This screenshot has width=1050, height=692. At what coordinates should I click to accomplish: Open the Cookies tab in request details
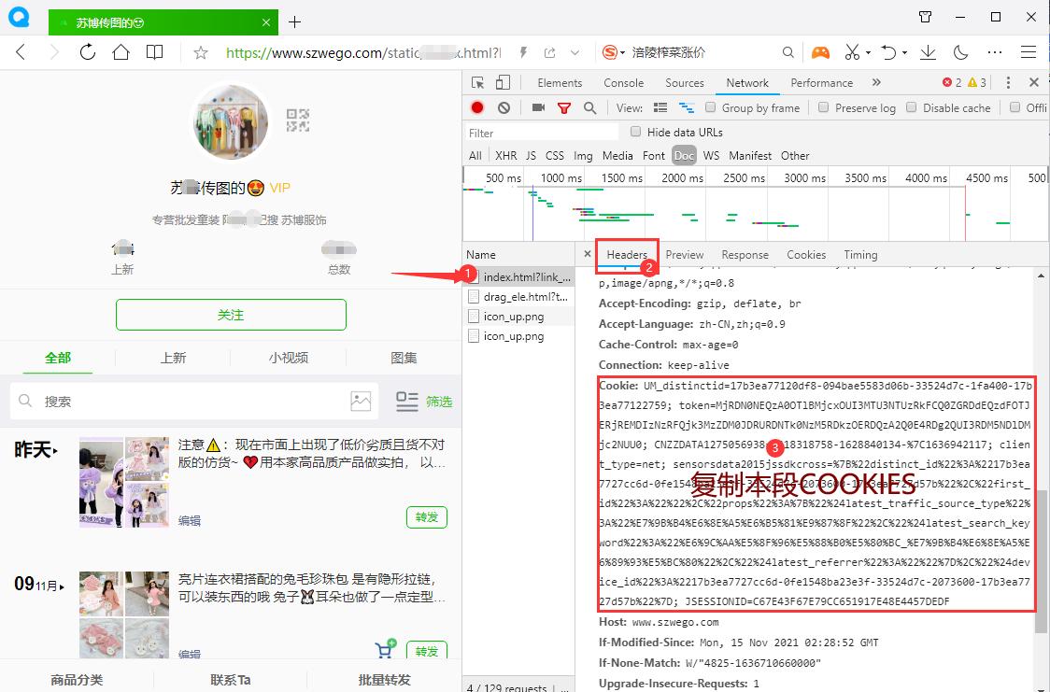click(805, 254)
